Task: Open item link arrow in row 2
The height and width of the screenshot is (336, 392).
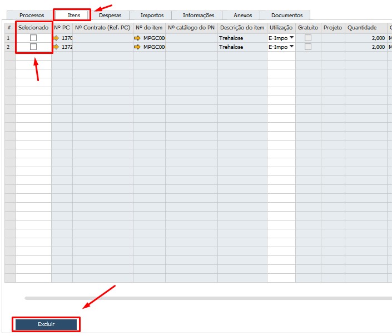Action: (x=137, y=47)
